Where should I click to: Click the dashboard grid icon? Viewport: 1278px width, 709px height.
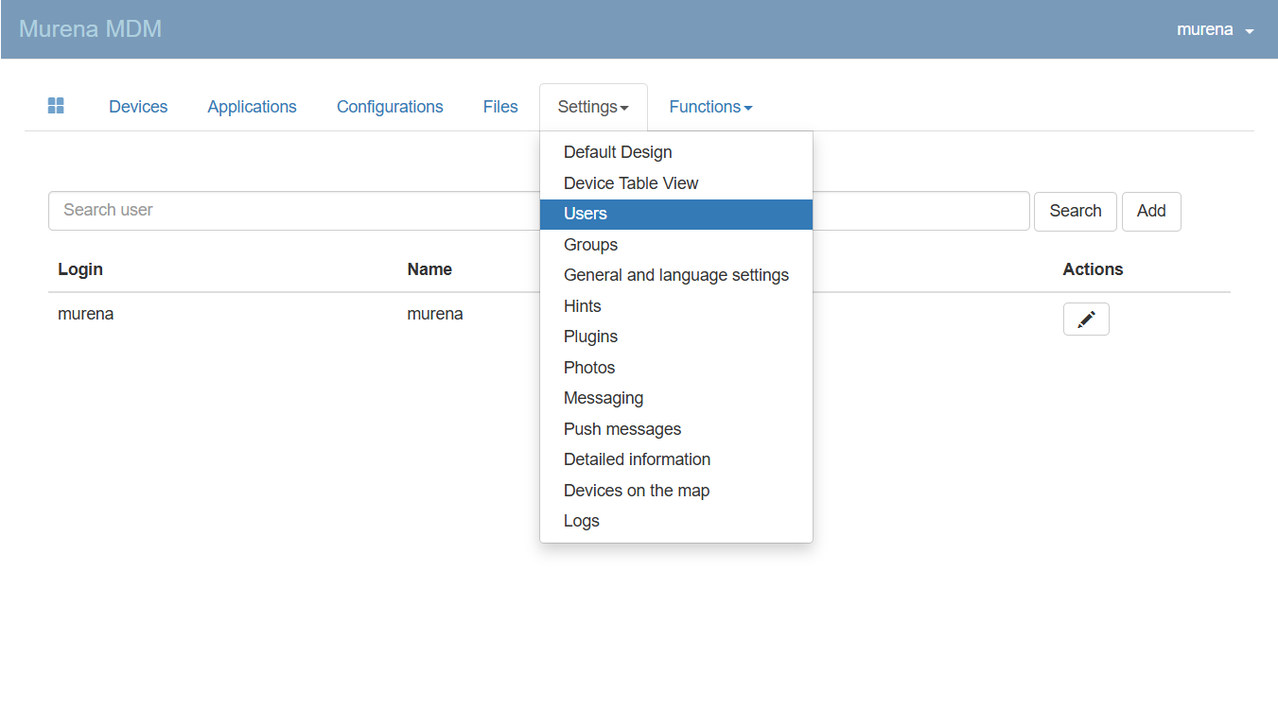56,106
